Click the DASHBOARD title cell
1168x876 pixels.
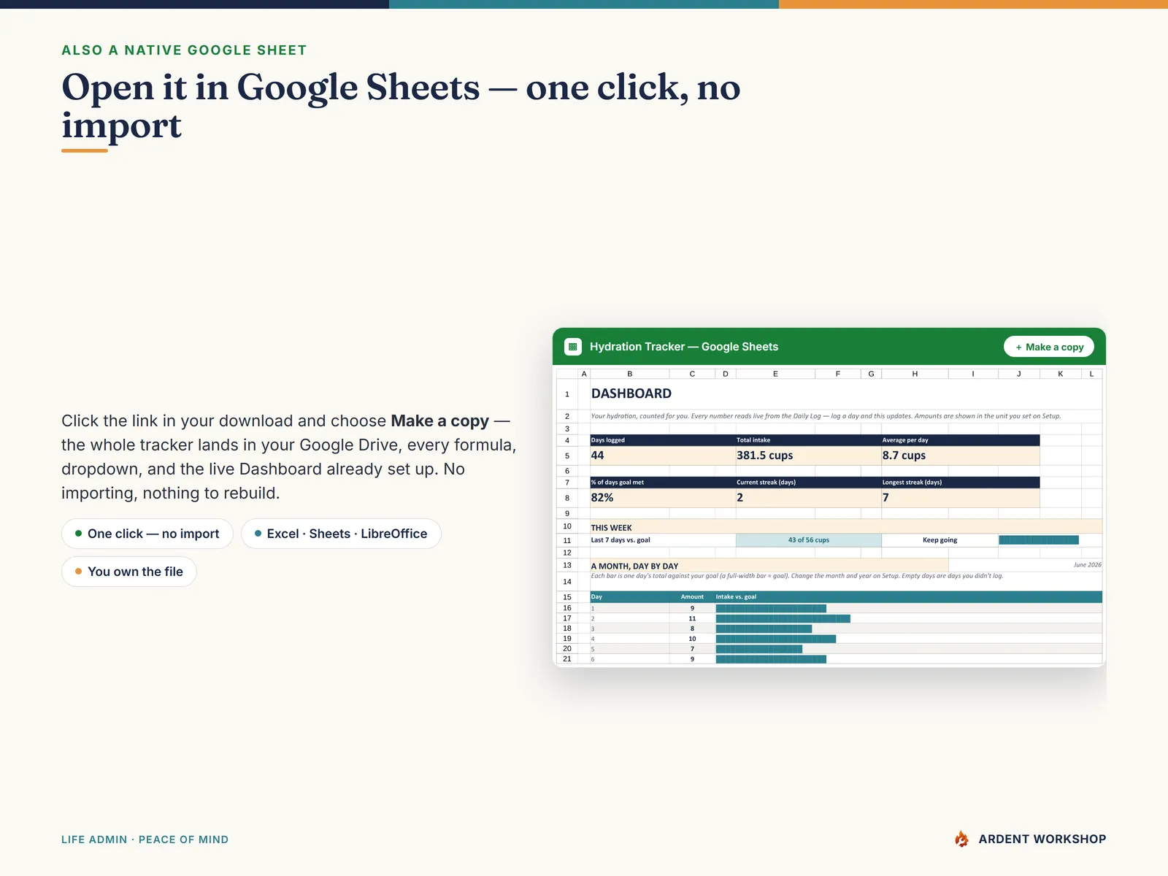point(631,393)
